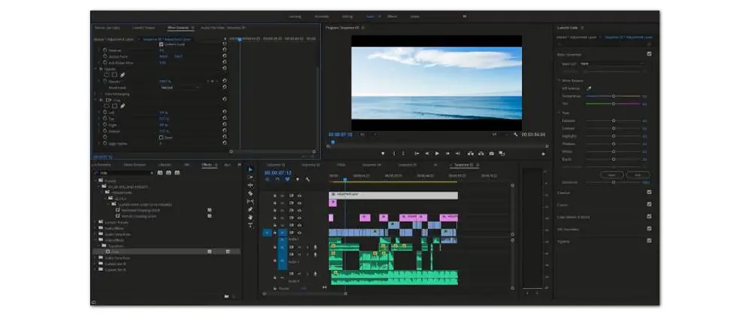Viewport: 752px width, 316px height.
Task: Click the Adjustment Layer clip in timeline
Action: tap(393, 195)
